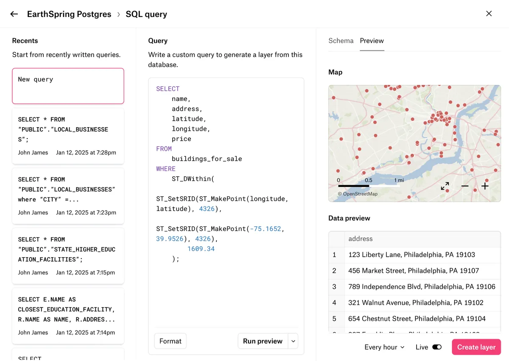This screenshot has width=509, height=361.
Task: Open recent query with CITY filter
Action: 68,196
